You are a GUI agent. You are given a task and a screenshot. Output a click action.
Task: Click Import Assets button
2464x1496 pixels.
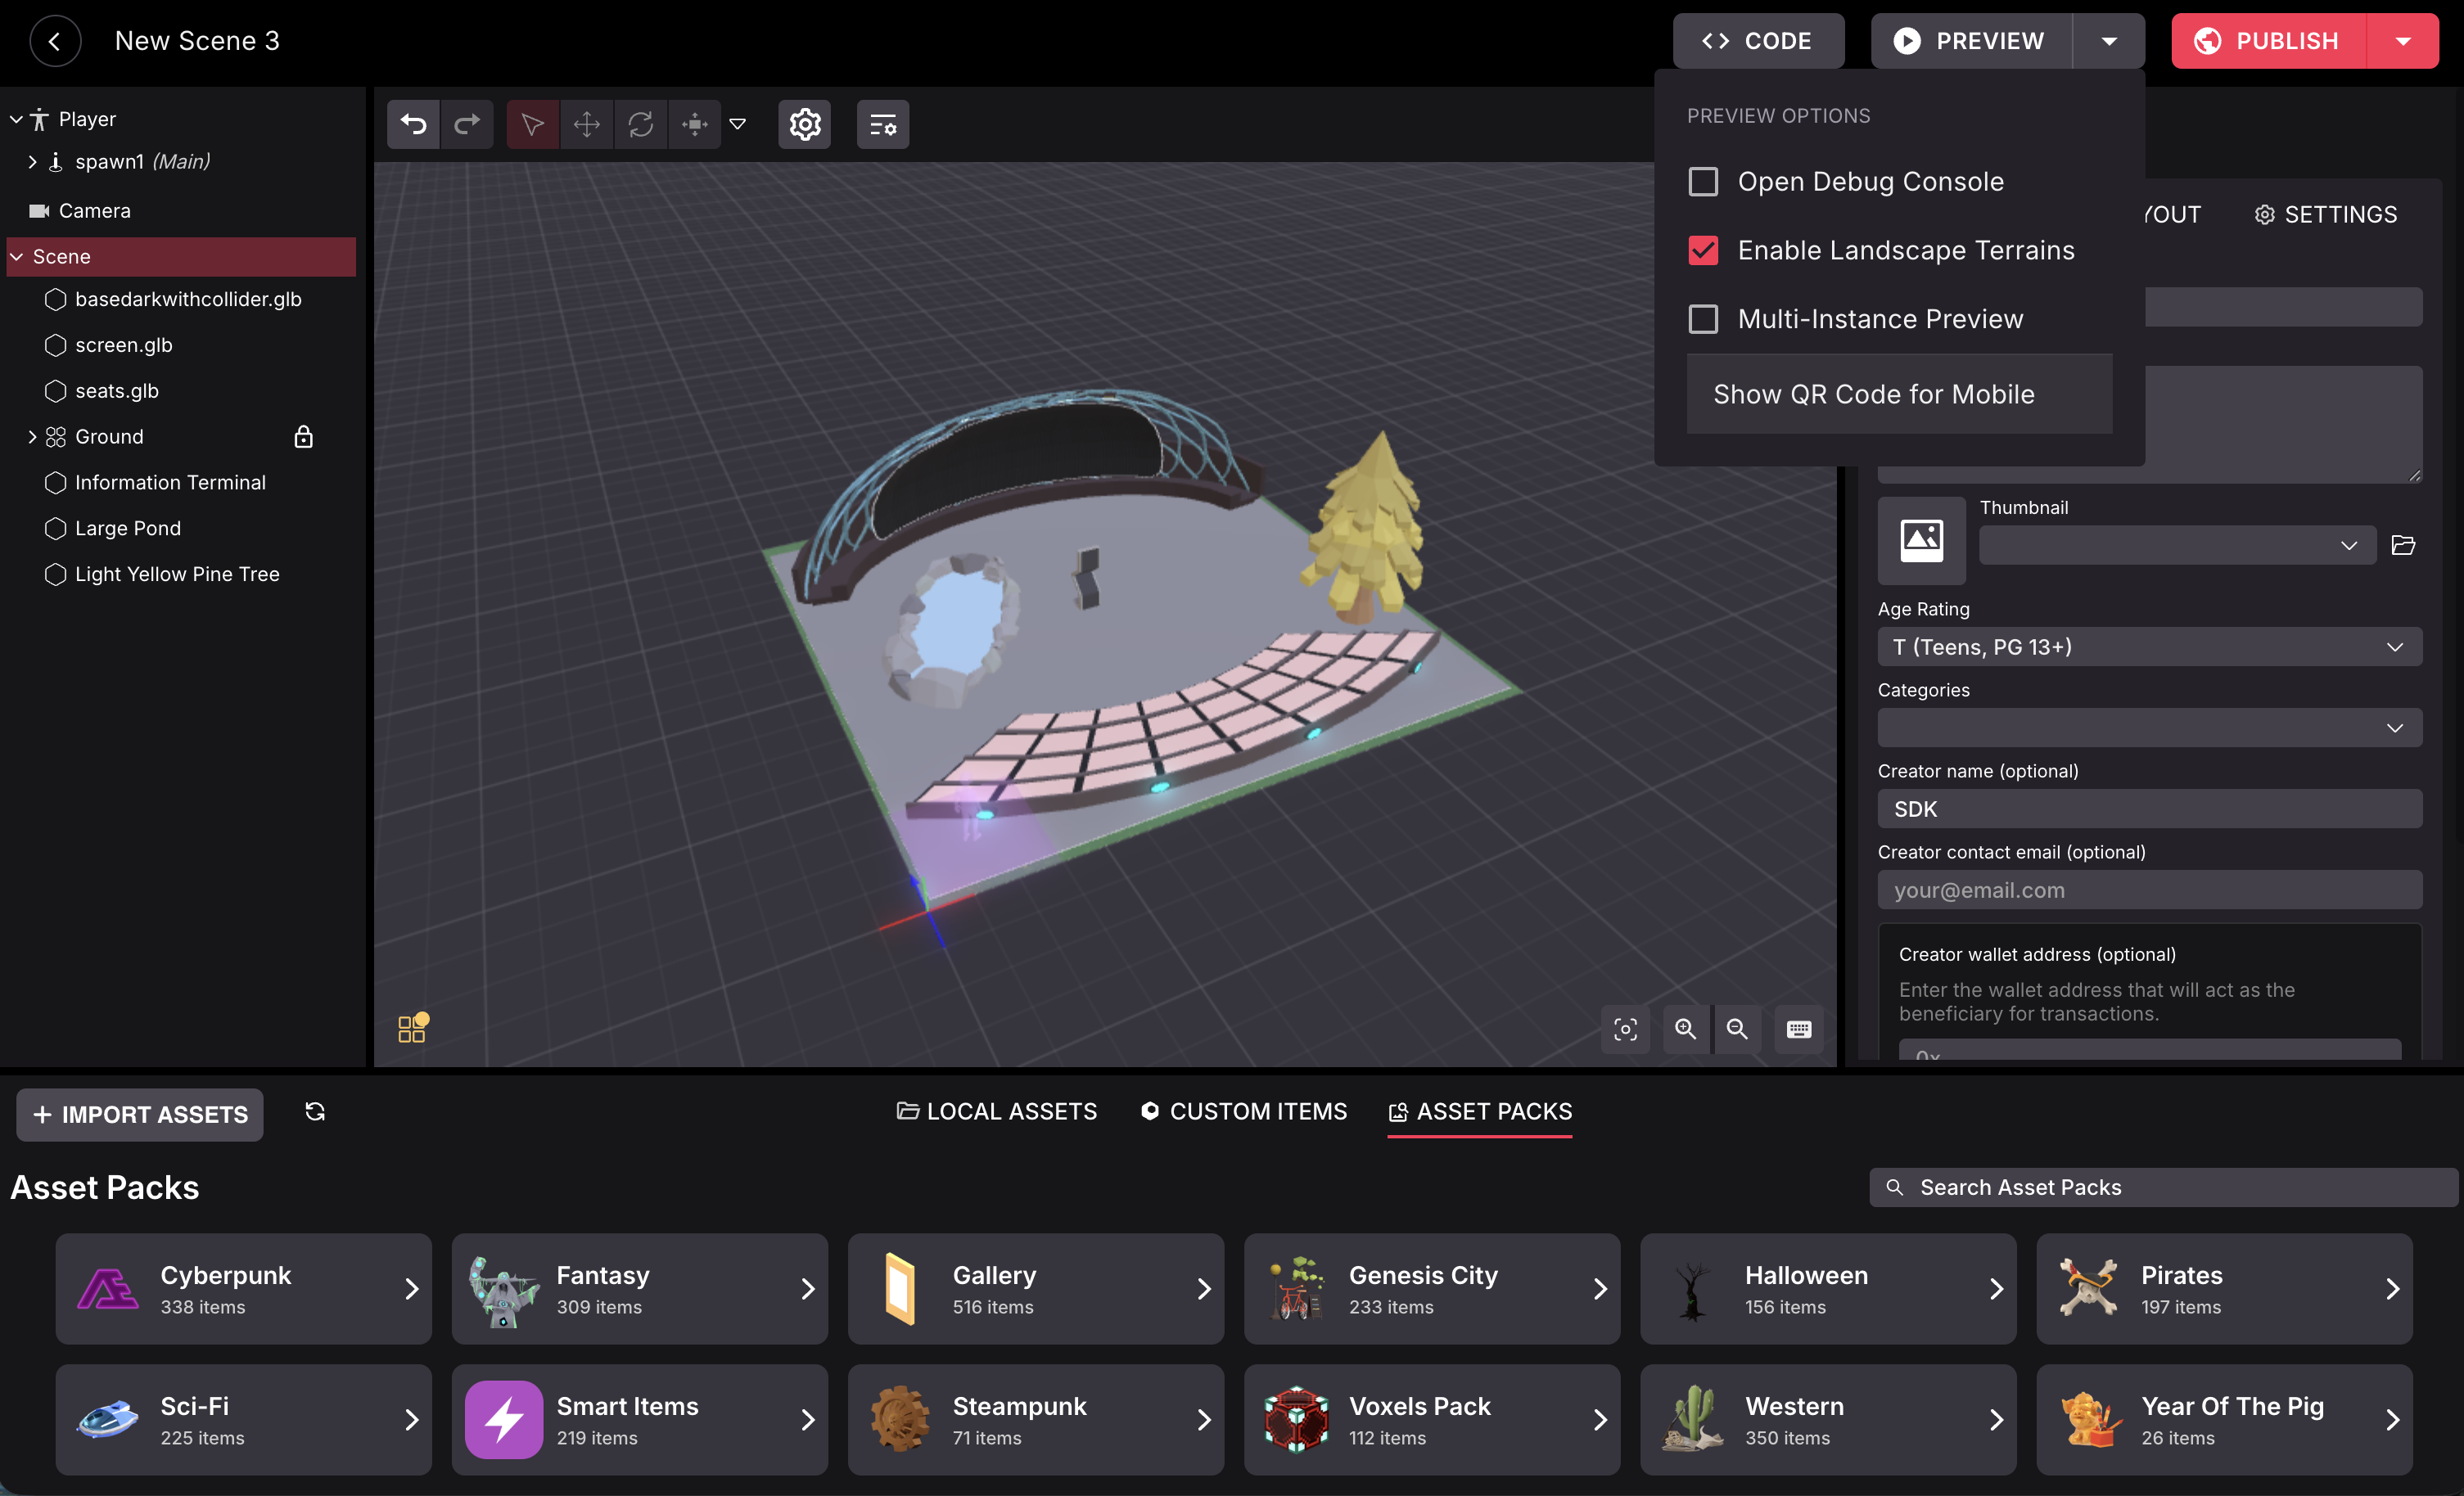pyautogui.click(x=140, y=1115)
